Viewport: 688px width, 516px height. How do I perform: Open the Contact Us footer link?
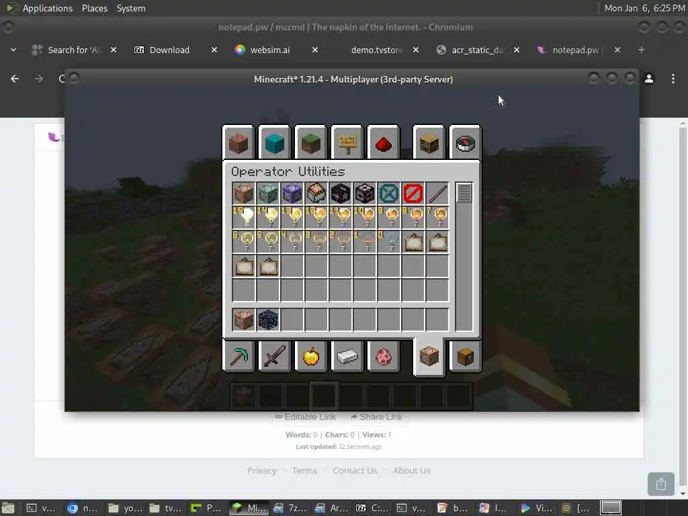click(355, 470)
